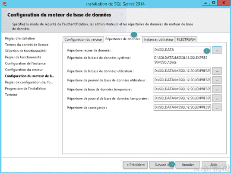231x173 pixels.
Task: Select Termes du contrat de licence step
Action: click(27, 45)
